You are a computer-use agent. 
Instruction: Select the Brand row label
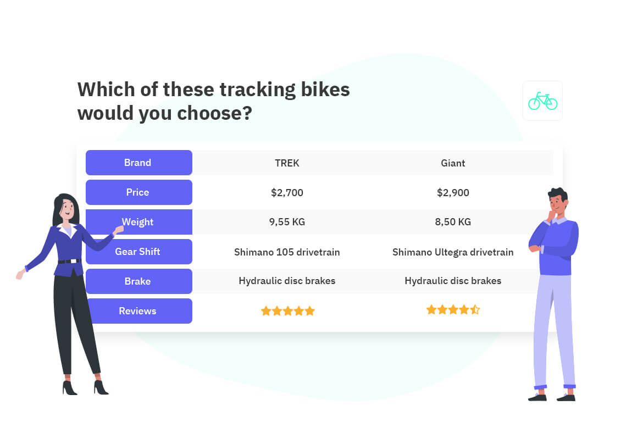(138, 163)
